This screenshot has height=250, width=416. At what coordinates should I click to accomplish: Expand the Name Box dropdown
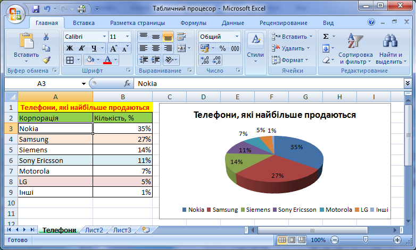point(84,84)
